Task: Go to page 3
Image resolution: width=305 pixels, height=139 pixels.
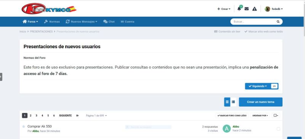Action: click(36, 115)
